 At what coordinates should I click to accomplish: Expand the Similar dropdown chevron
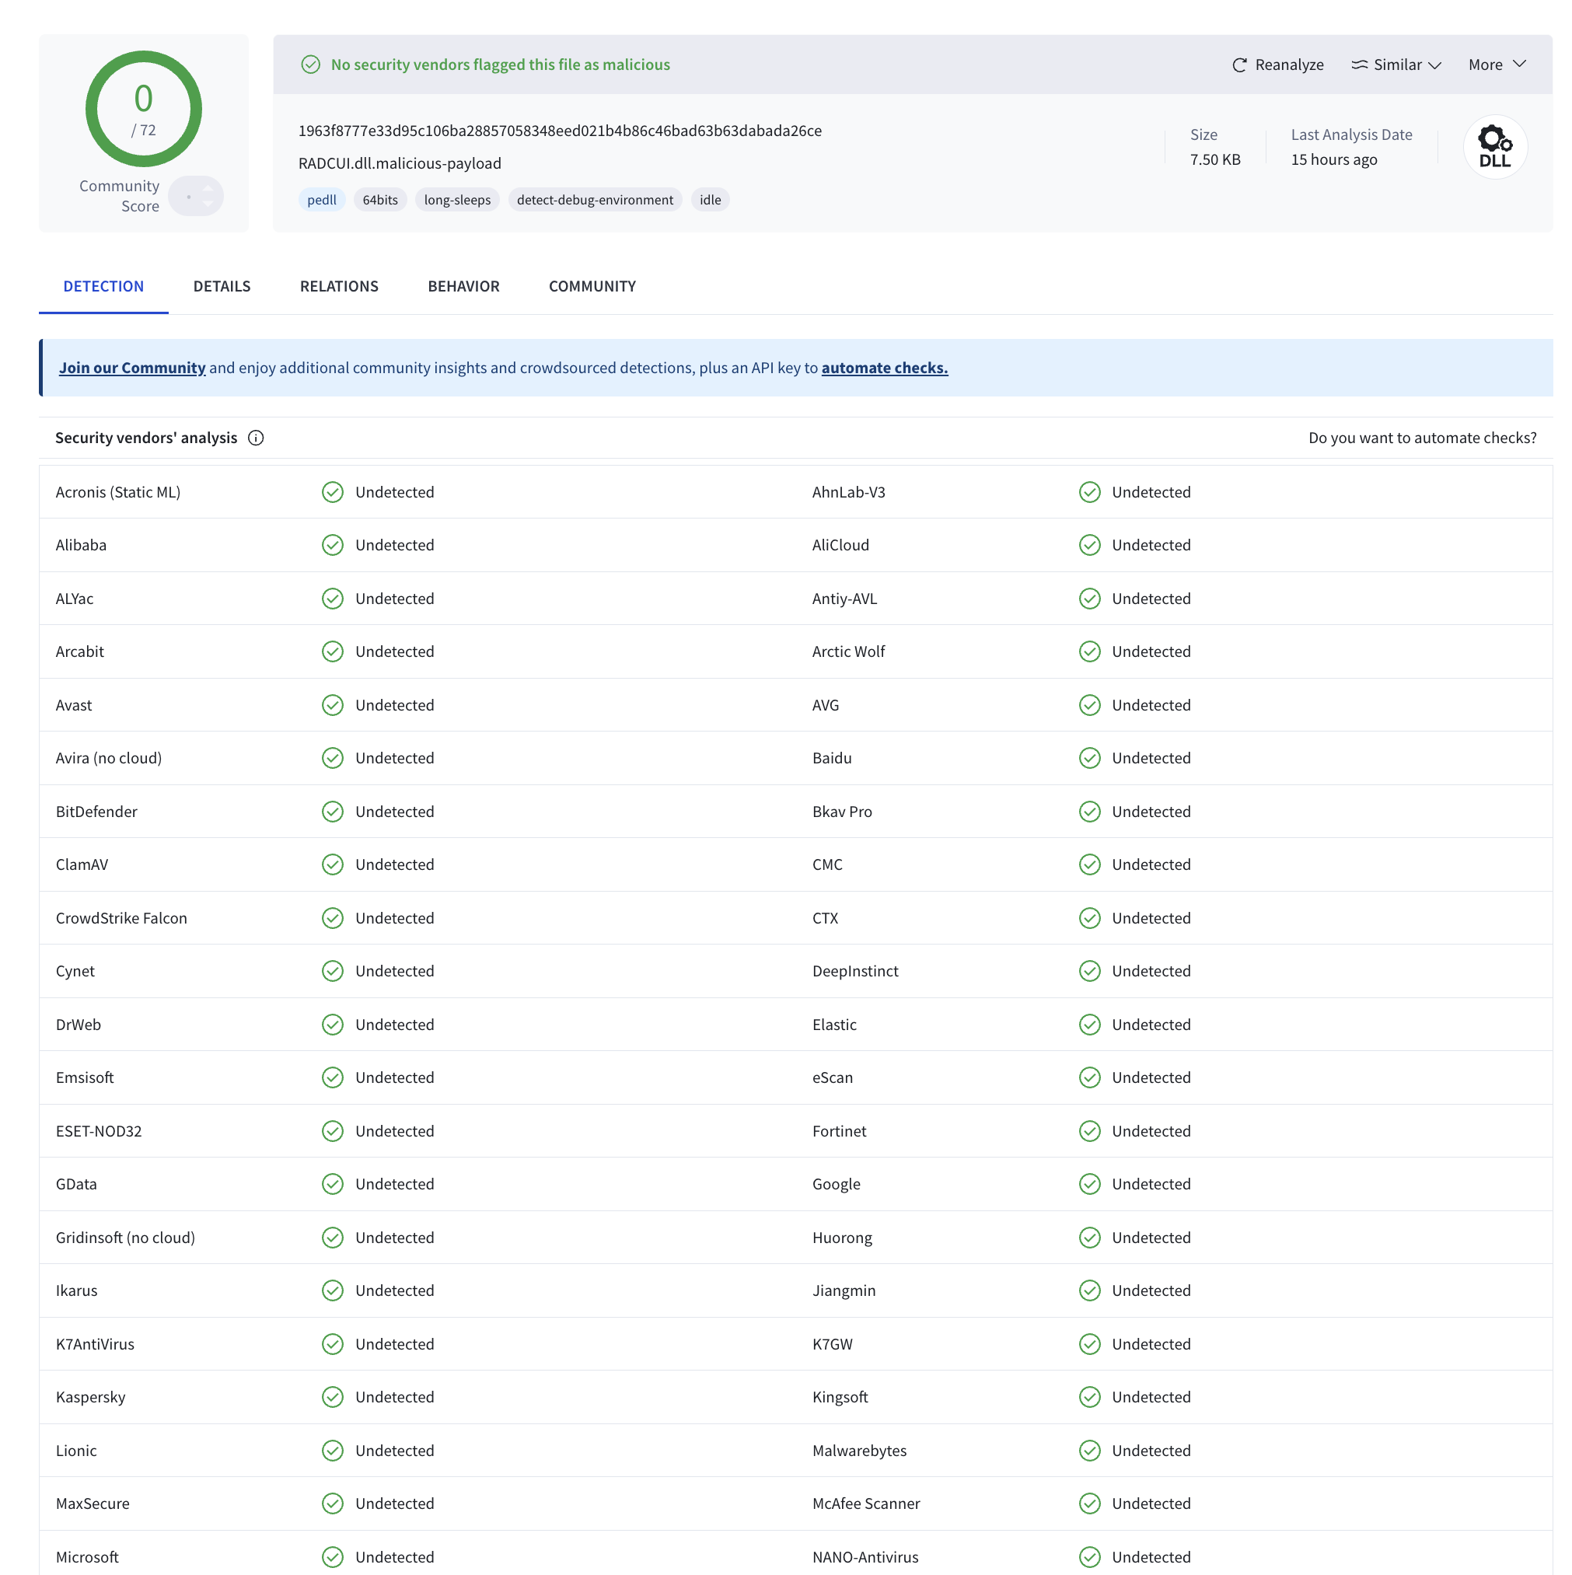pyautogui.click(x=1435, y=65)
